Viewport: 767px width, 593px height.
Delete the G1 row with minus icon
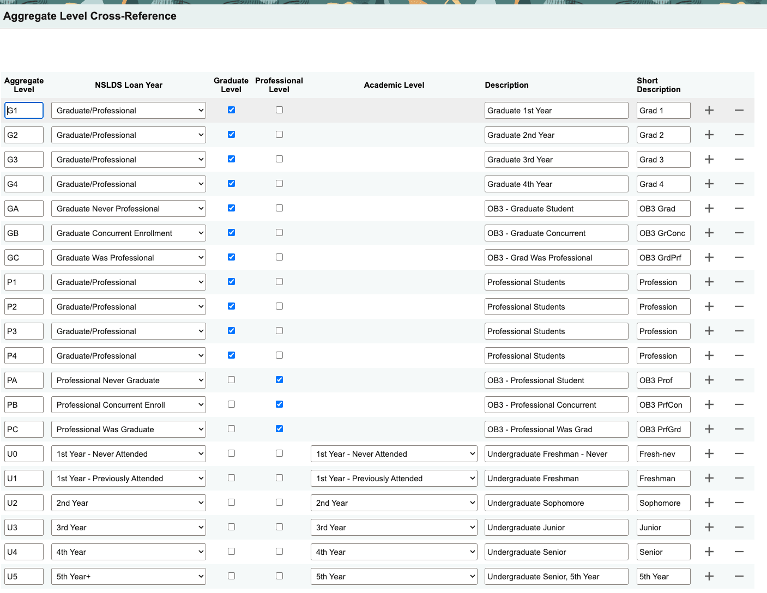(x=739, y=110)
